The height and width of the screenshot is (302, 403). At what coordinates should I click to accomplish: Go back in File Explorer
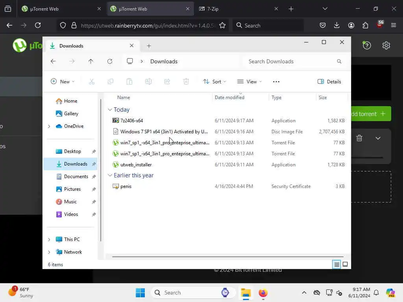[x=53, y=61]
